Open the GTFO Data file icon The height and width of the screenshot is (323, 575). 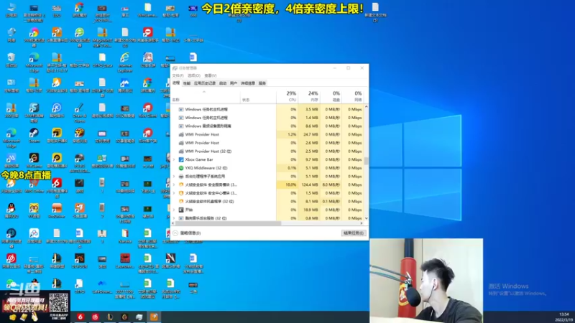102,60
